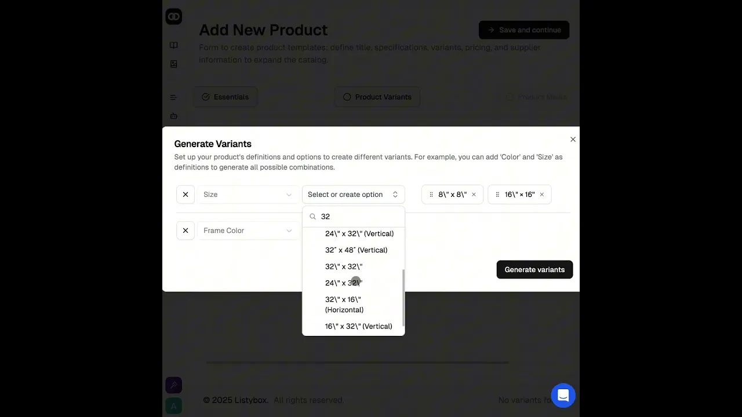Screen dimensions: 742x417
Task: Remove the Size definition row
Action: click(x=185, y=195)
